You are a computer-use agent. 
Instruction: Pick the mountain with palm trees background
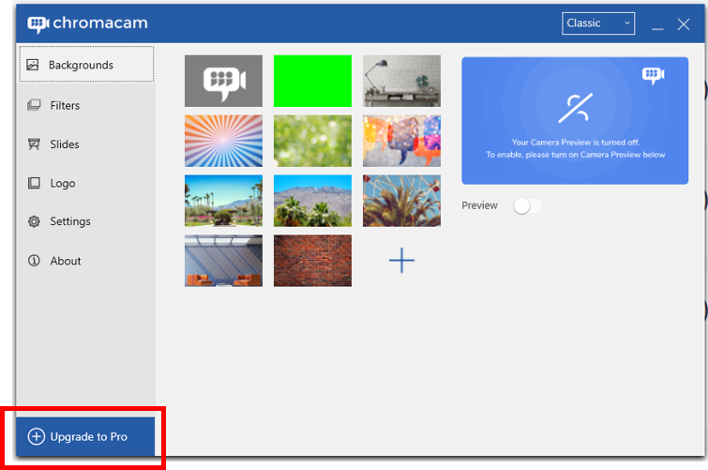(x=312, y=201)
